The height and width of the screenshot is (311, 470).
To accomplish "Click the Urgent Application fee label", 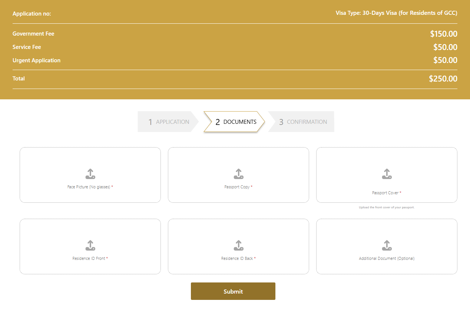I will coord(36,60).
